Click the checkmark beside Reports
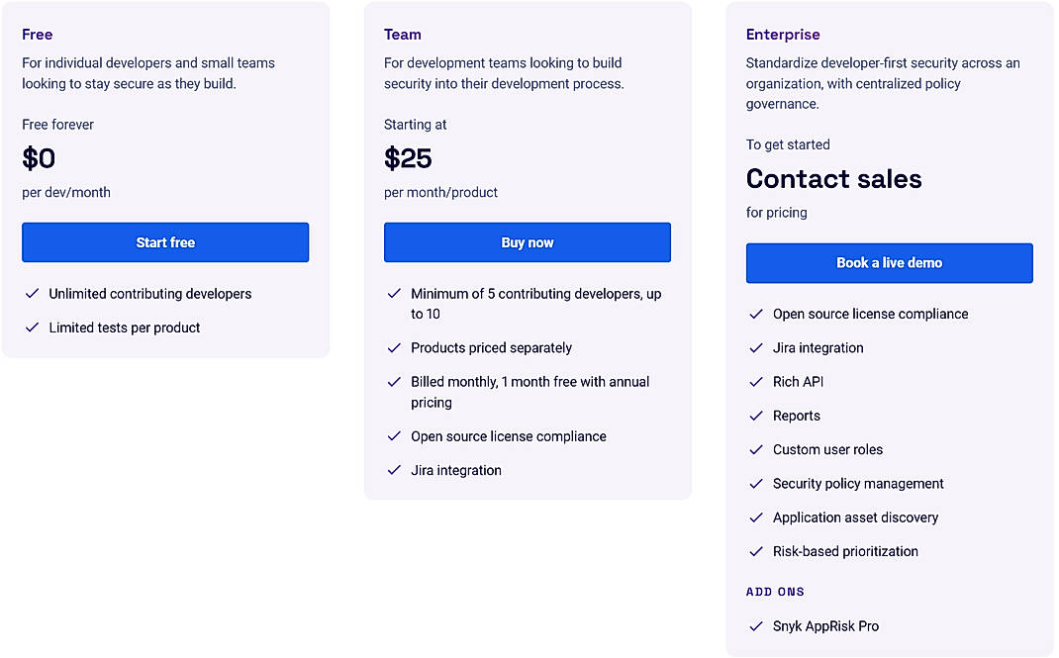The image size is (1059, 658). pyautogui.click(x=755, y=416)
